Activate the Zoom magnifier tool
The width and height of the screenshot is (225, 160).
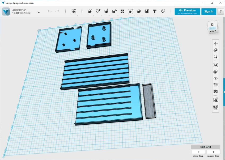215,57
